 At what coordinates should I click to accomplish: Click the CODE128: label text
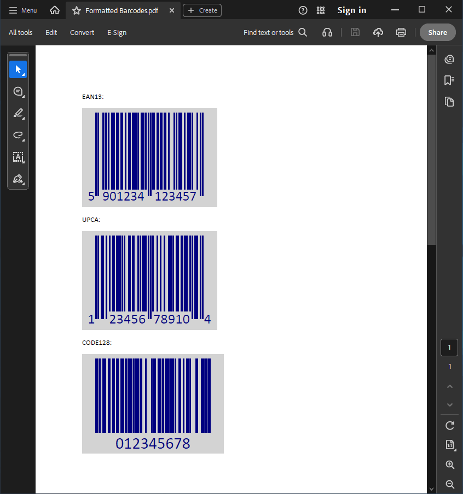[x=97, y=343]
